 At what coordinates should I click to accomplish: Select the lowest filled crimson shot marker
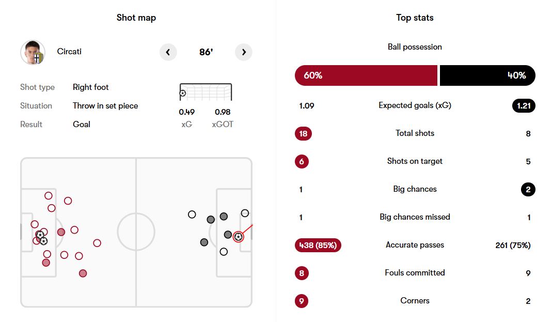point(83,273)
